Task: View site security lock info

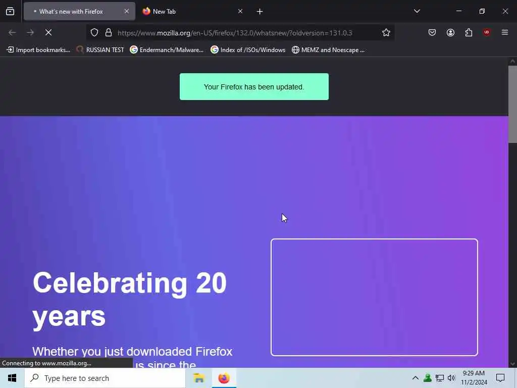Action: (x=109, y=32)
